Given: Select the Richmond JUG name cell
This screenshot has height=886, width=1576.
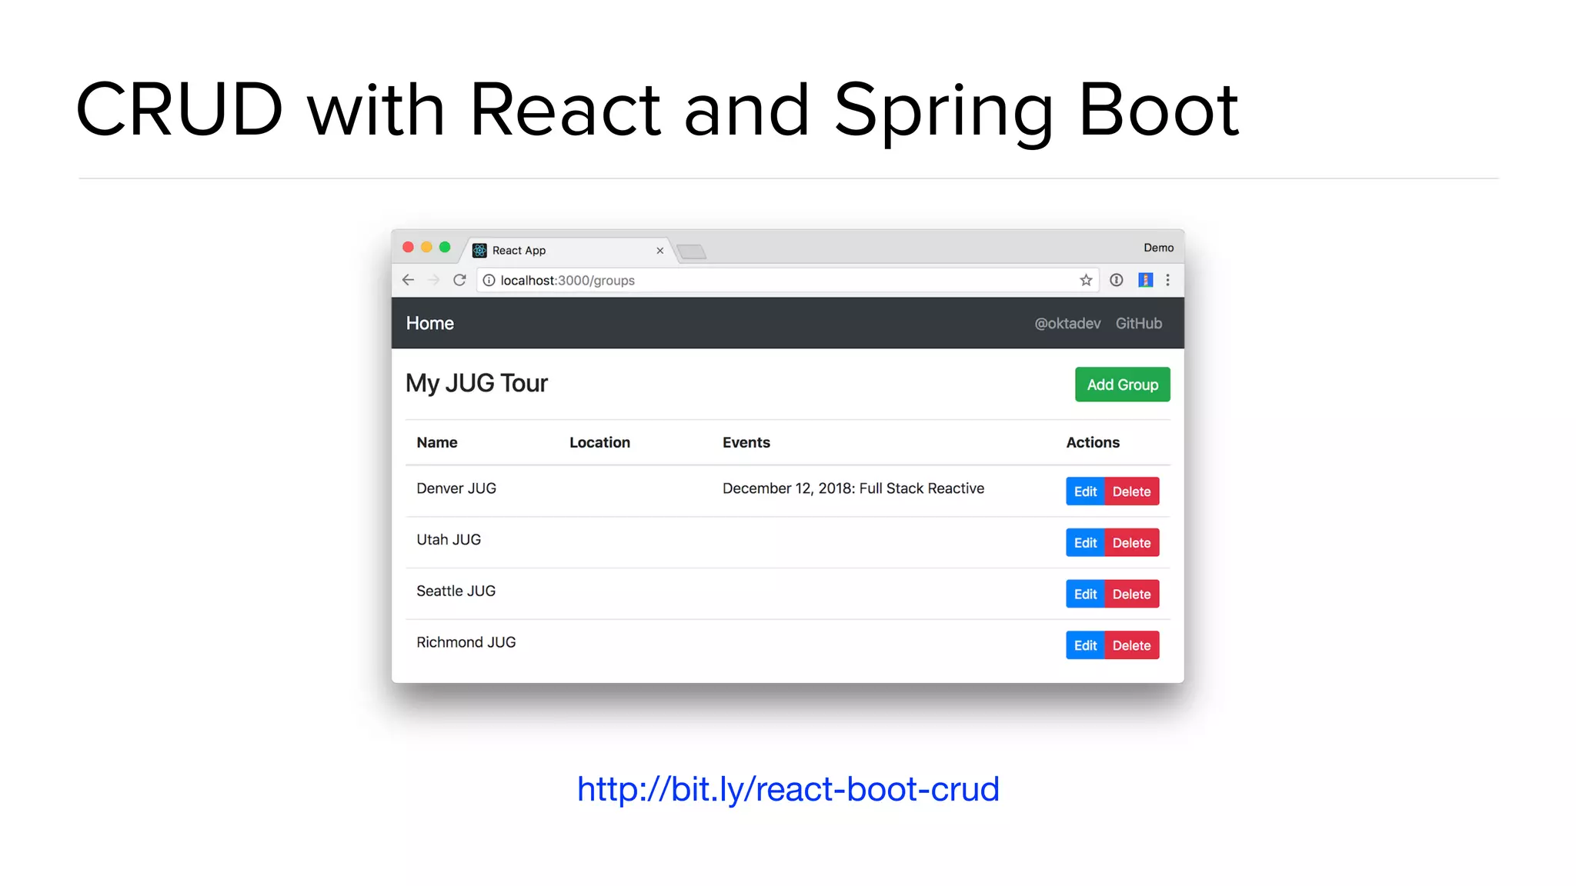Looking at the screenshot, I should [466, 642].
